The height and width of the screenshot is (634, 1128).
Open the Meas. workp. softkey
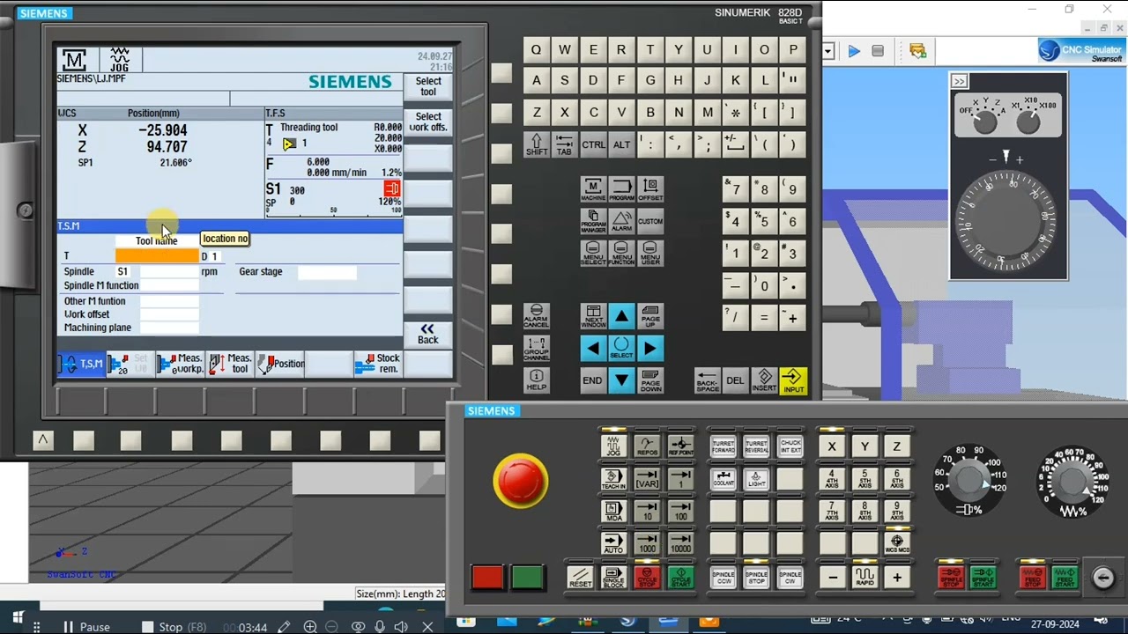(180, 364)
